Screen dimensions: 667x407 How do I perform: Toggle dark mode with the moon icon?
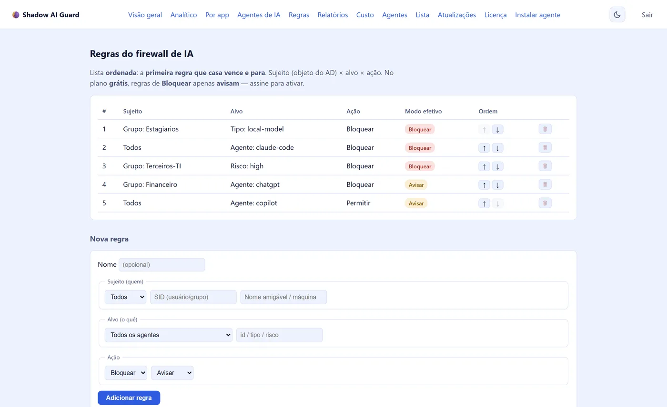(617, 15)
